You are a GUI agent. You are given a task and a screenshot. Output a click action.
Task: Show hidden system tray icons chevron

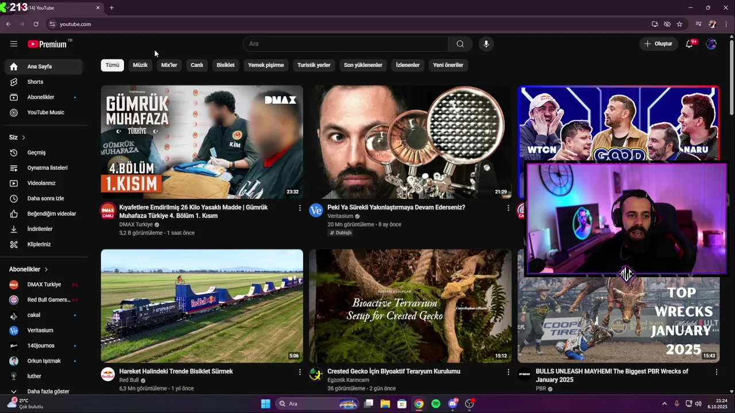click(x=664, y=404)
